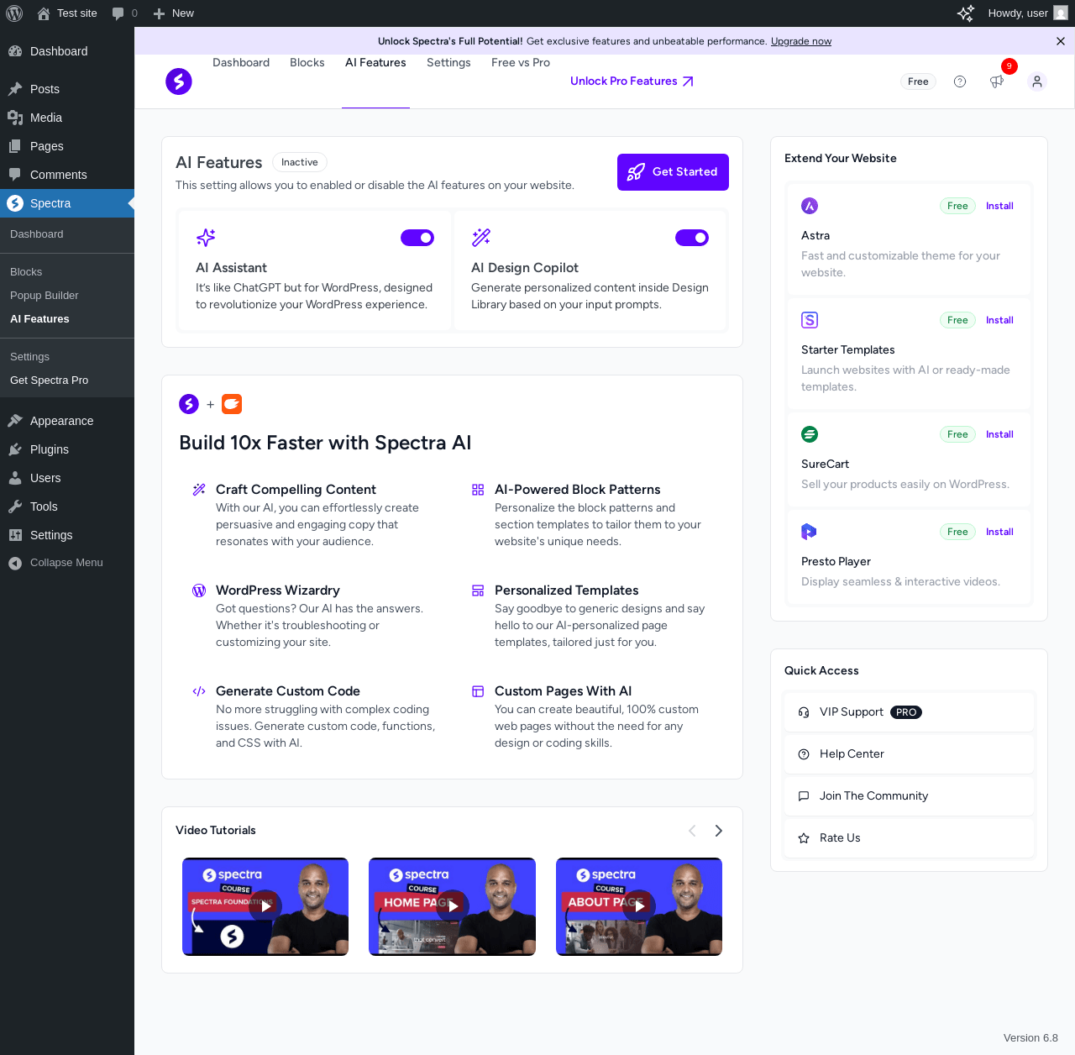This screenshot has height=1055, width=1075.
Task: Open the comments bubble in admin bar
Action: pos(124,13)
